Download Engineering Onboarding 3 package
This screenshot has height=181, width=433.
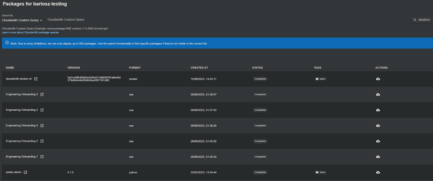378,126
